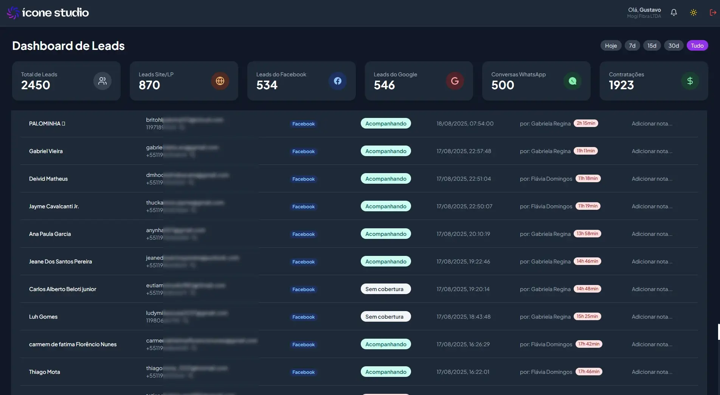The width and height of the screenshot is (720, 395).
Task: Select the 15d filter option
Action: tap(652, 45)
